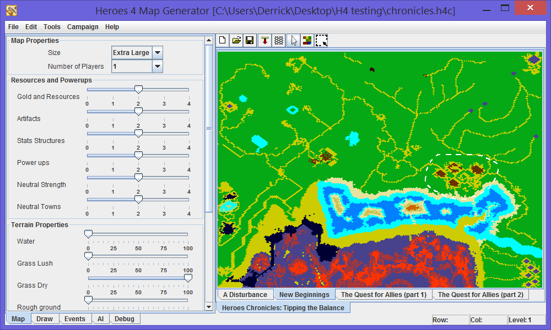The height and width of the screenshot is (330, 551).
Task: Open the Help menu
Action: coord(112,27)
